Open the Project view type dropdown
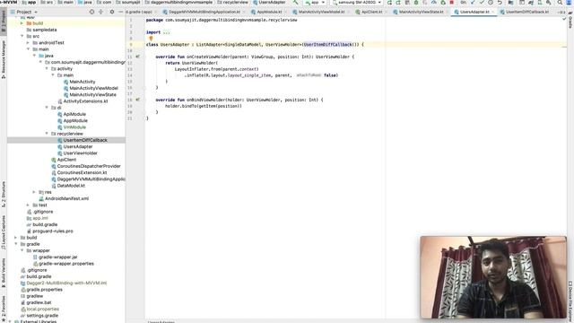 click(x=24, y=12)
